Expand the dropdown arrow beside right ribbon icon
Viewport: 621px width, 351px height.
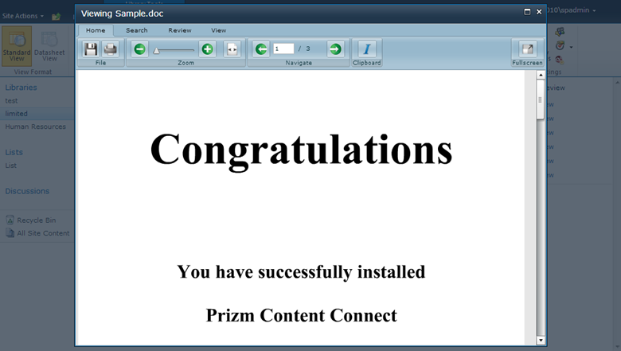[571, 47]
